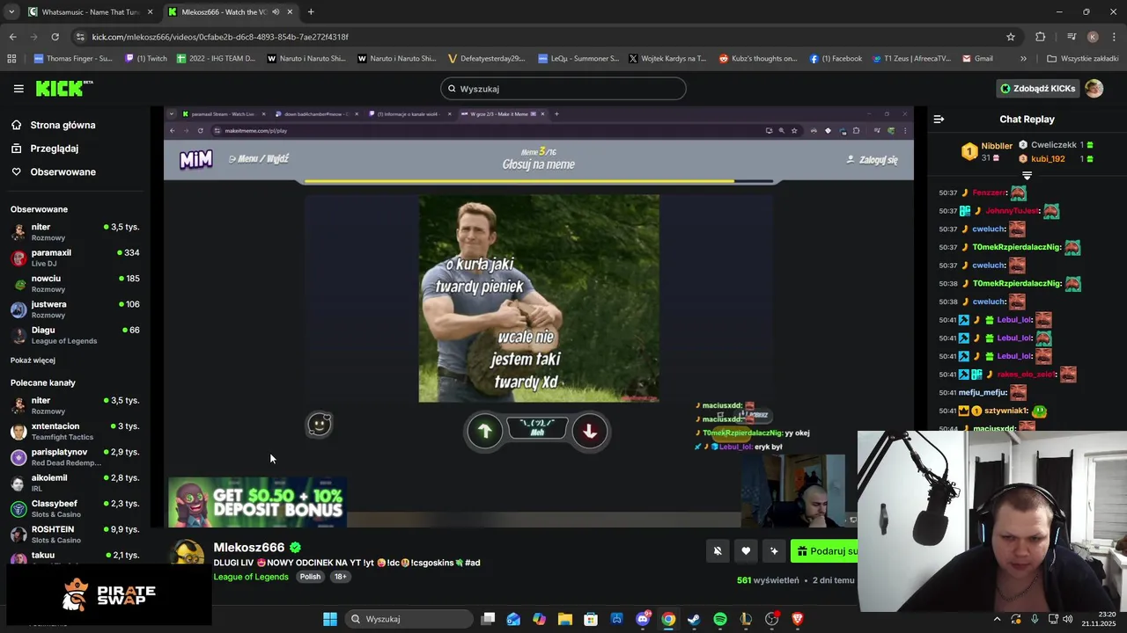
Task: Click MiM logo in streamed page
Action: [x=195, y=159]
